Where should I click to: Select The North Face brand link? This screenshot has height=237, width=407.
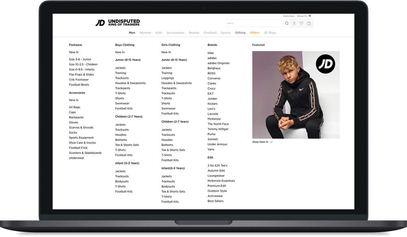click(x=218, y=124)
